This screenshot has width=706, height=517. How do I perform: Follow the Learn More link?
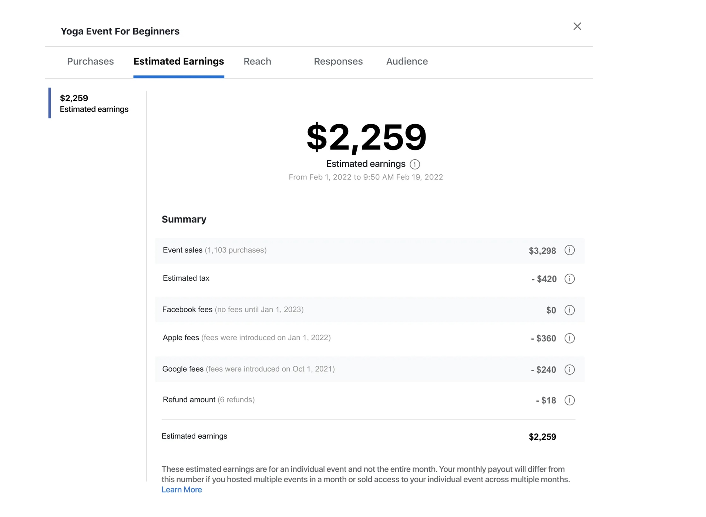pyautogui.click(x=182, y=490)
